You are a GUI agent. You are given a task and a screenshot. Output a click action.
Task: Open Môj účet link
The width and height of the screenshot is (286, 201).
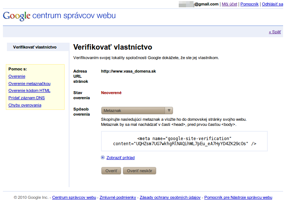(x=229, y=4)
